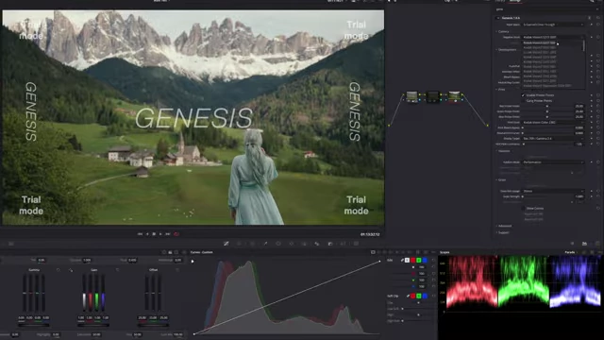The image size is (604, 340).
Task: Select the Qualifier eyedropper palette icon
Action: pyautogui.click(x=265, y=244)
